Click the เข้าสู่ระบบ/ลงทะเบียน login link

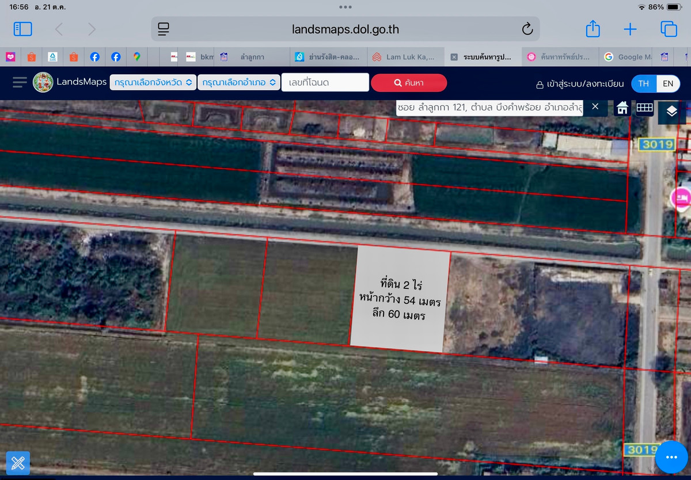click(580, 84)
